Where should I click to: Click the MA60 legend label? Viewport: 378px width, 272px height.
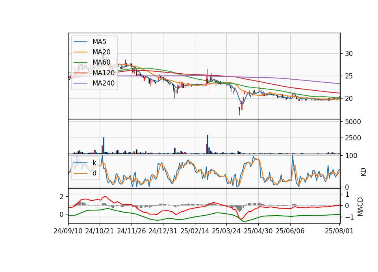[101, 62]
